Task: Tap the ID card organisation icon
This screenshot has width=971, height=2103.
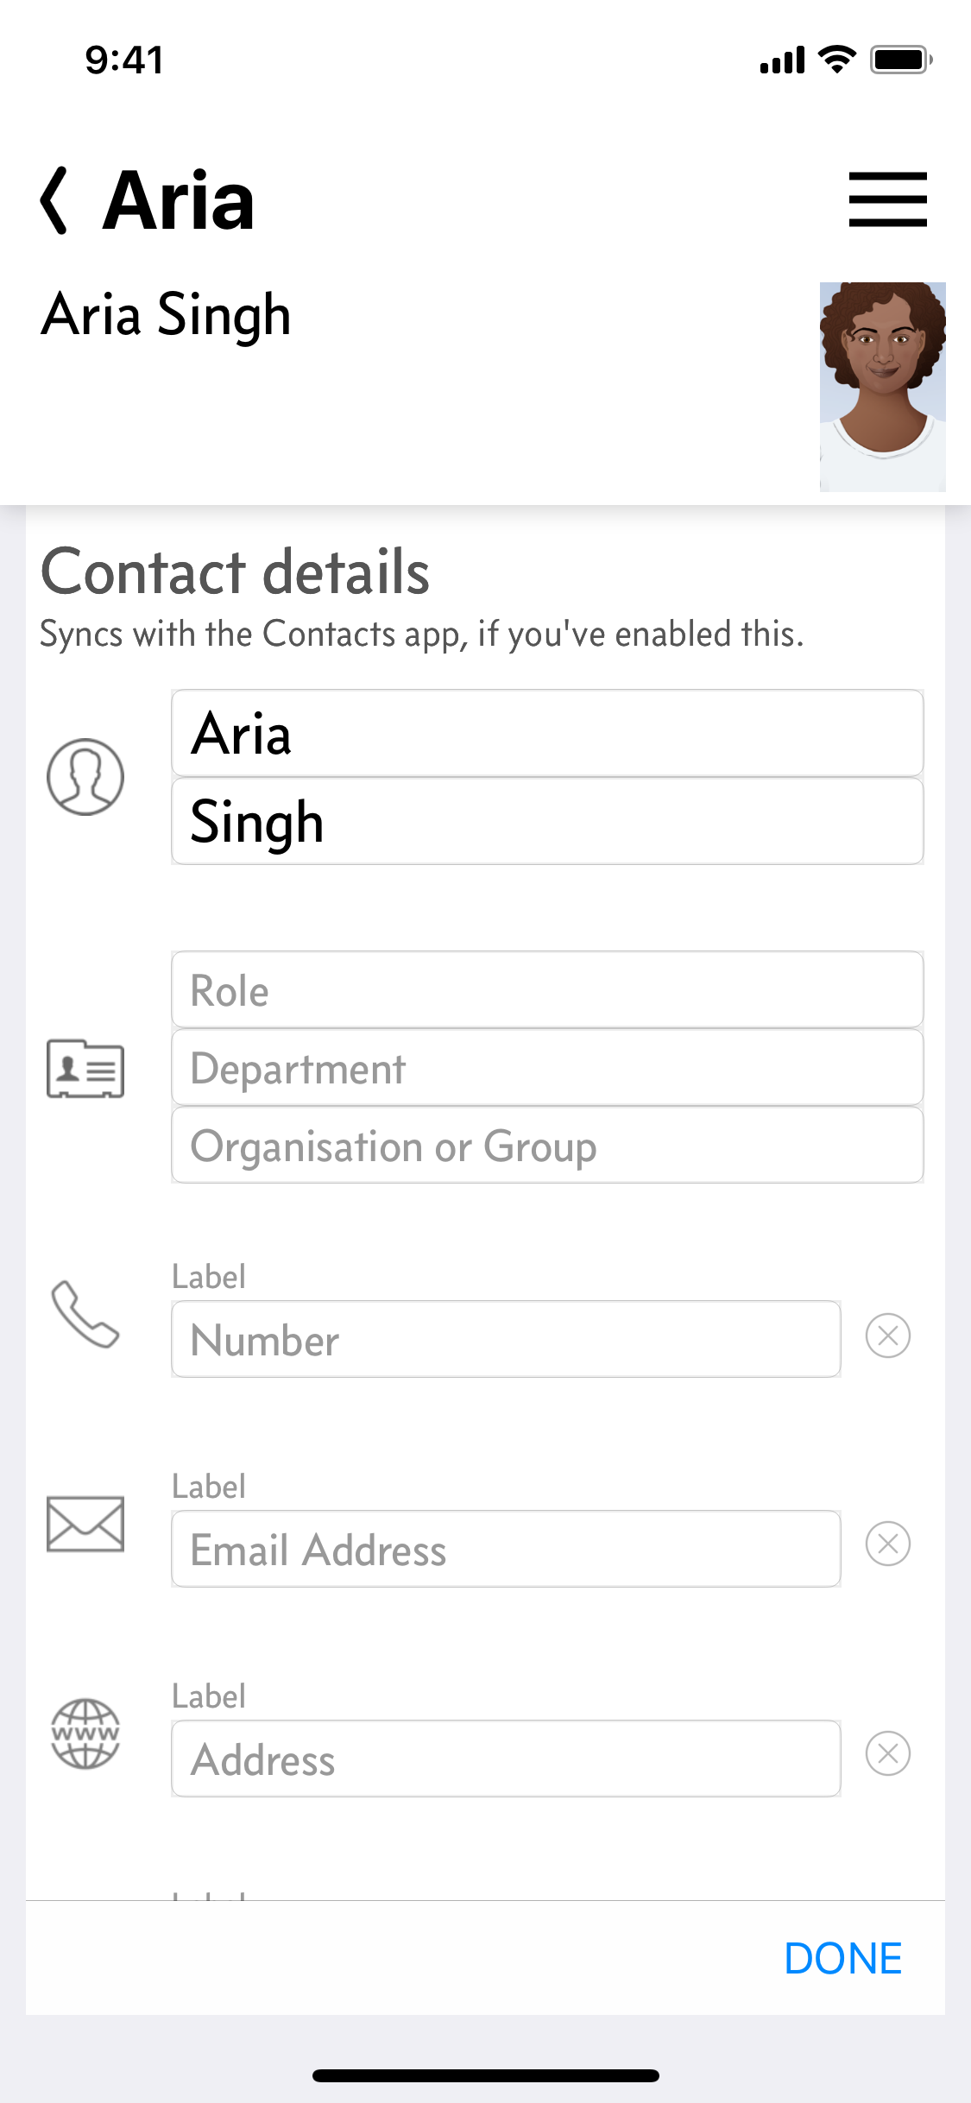Action: [x=85, y=1068]
